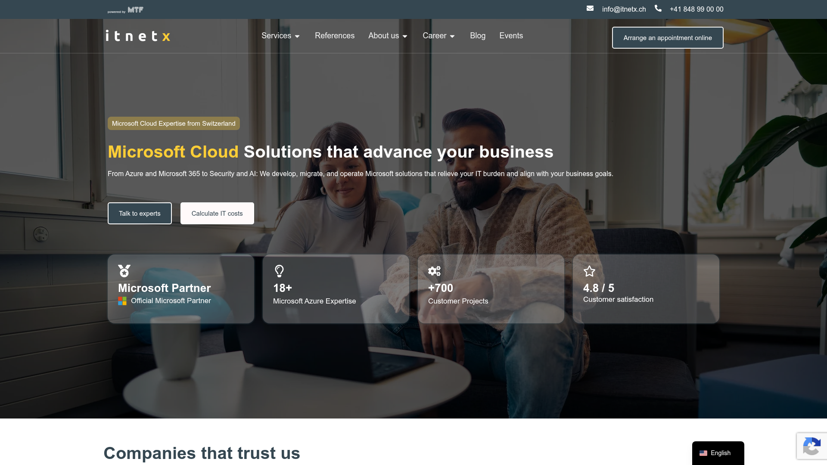The image size is (827, 465).
Task: Go to the Events page
Action: (511, 36)
